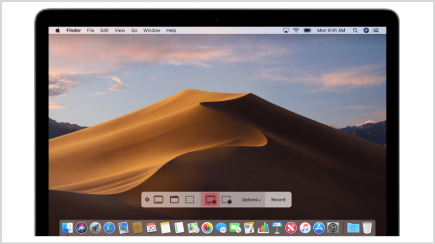Image resolution: width=435 pixels, height=244 pixels.
Task: Select Capture Selected Window tool
Action: 174,200
